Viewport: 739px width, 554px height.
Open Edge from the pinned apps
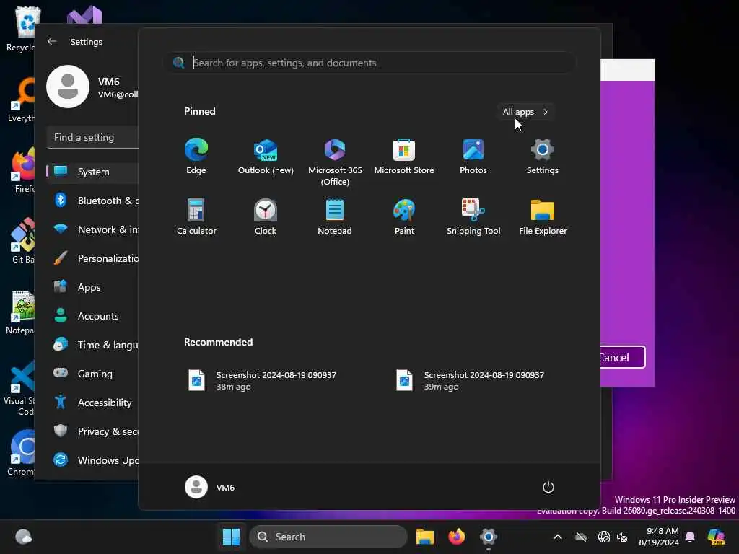tap(196, 157)
